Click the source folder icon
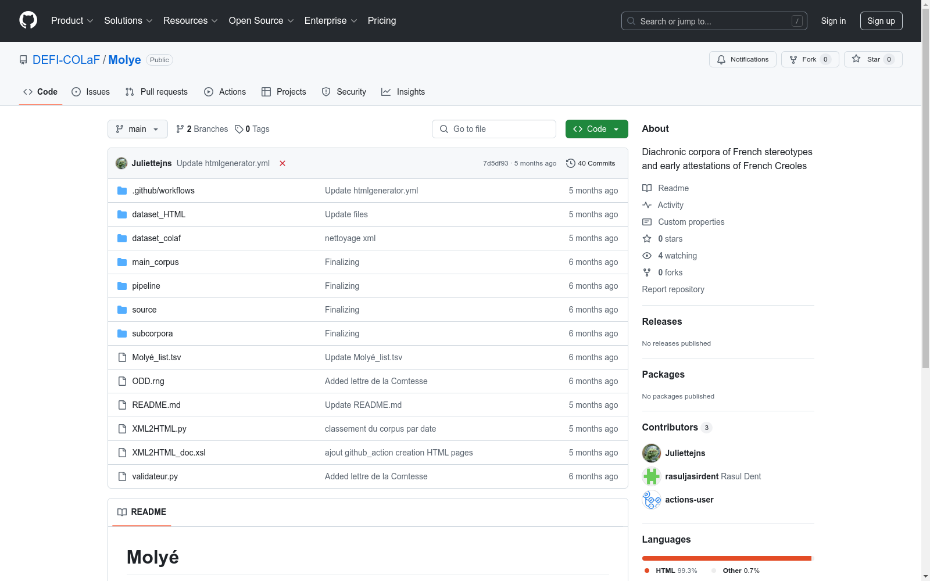This screenshot has width=930, height=581. tap(122, 310)
